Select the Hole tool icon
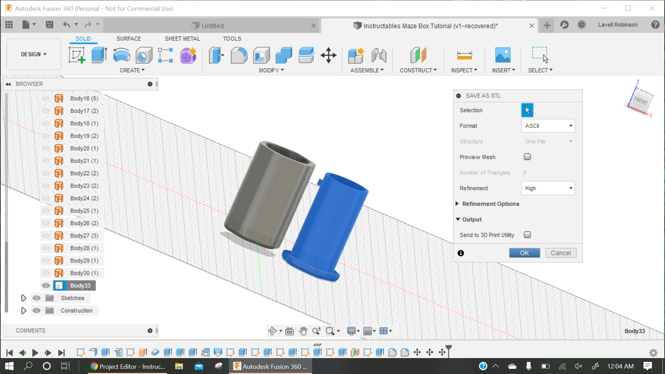Image resolution: width=665 pixels, height=374 pixels. [x=144, y=55]
